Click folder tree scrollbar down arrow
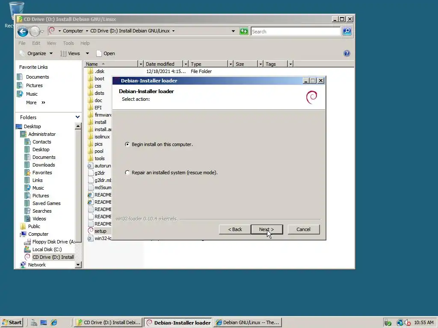 (x=78, y=264)
